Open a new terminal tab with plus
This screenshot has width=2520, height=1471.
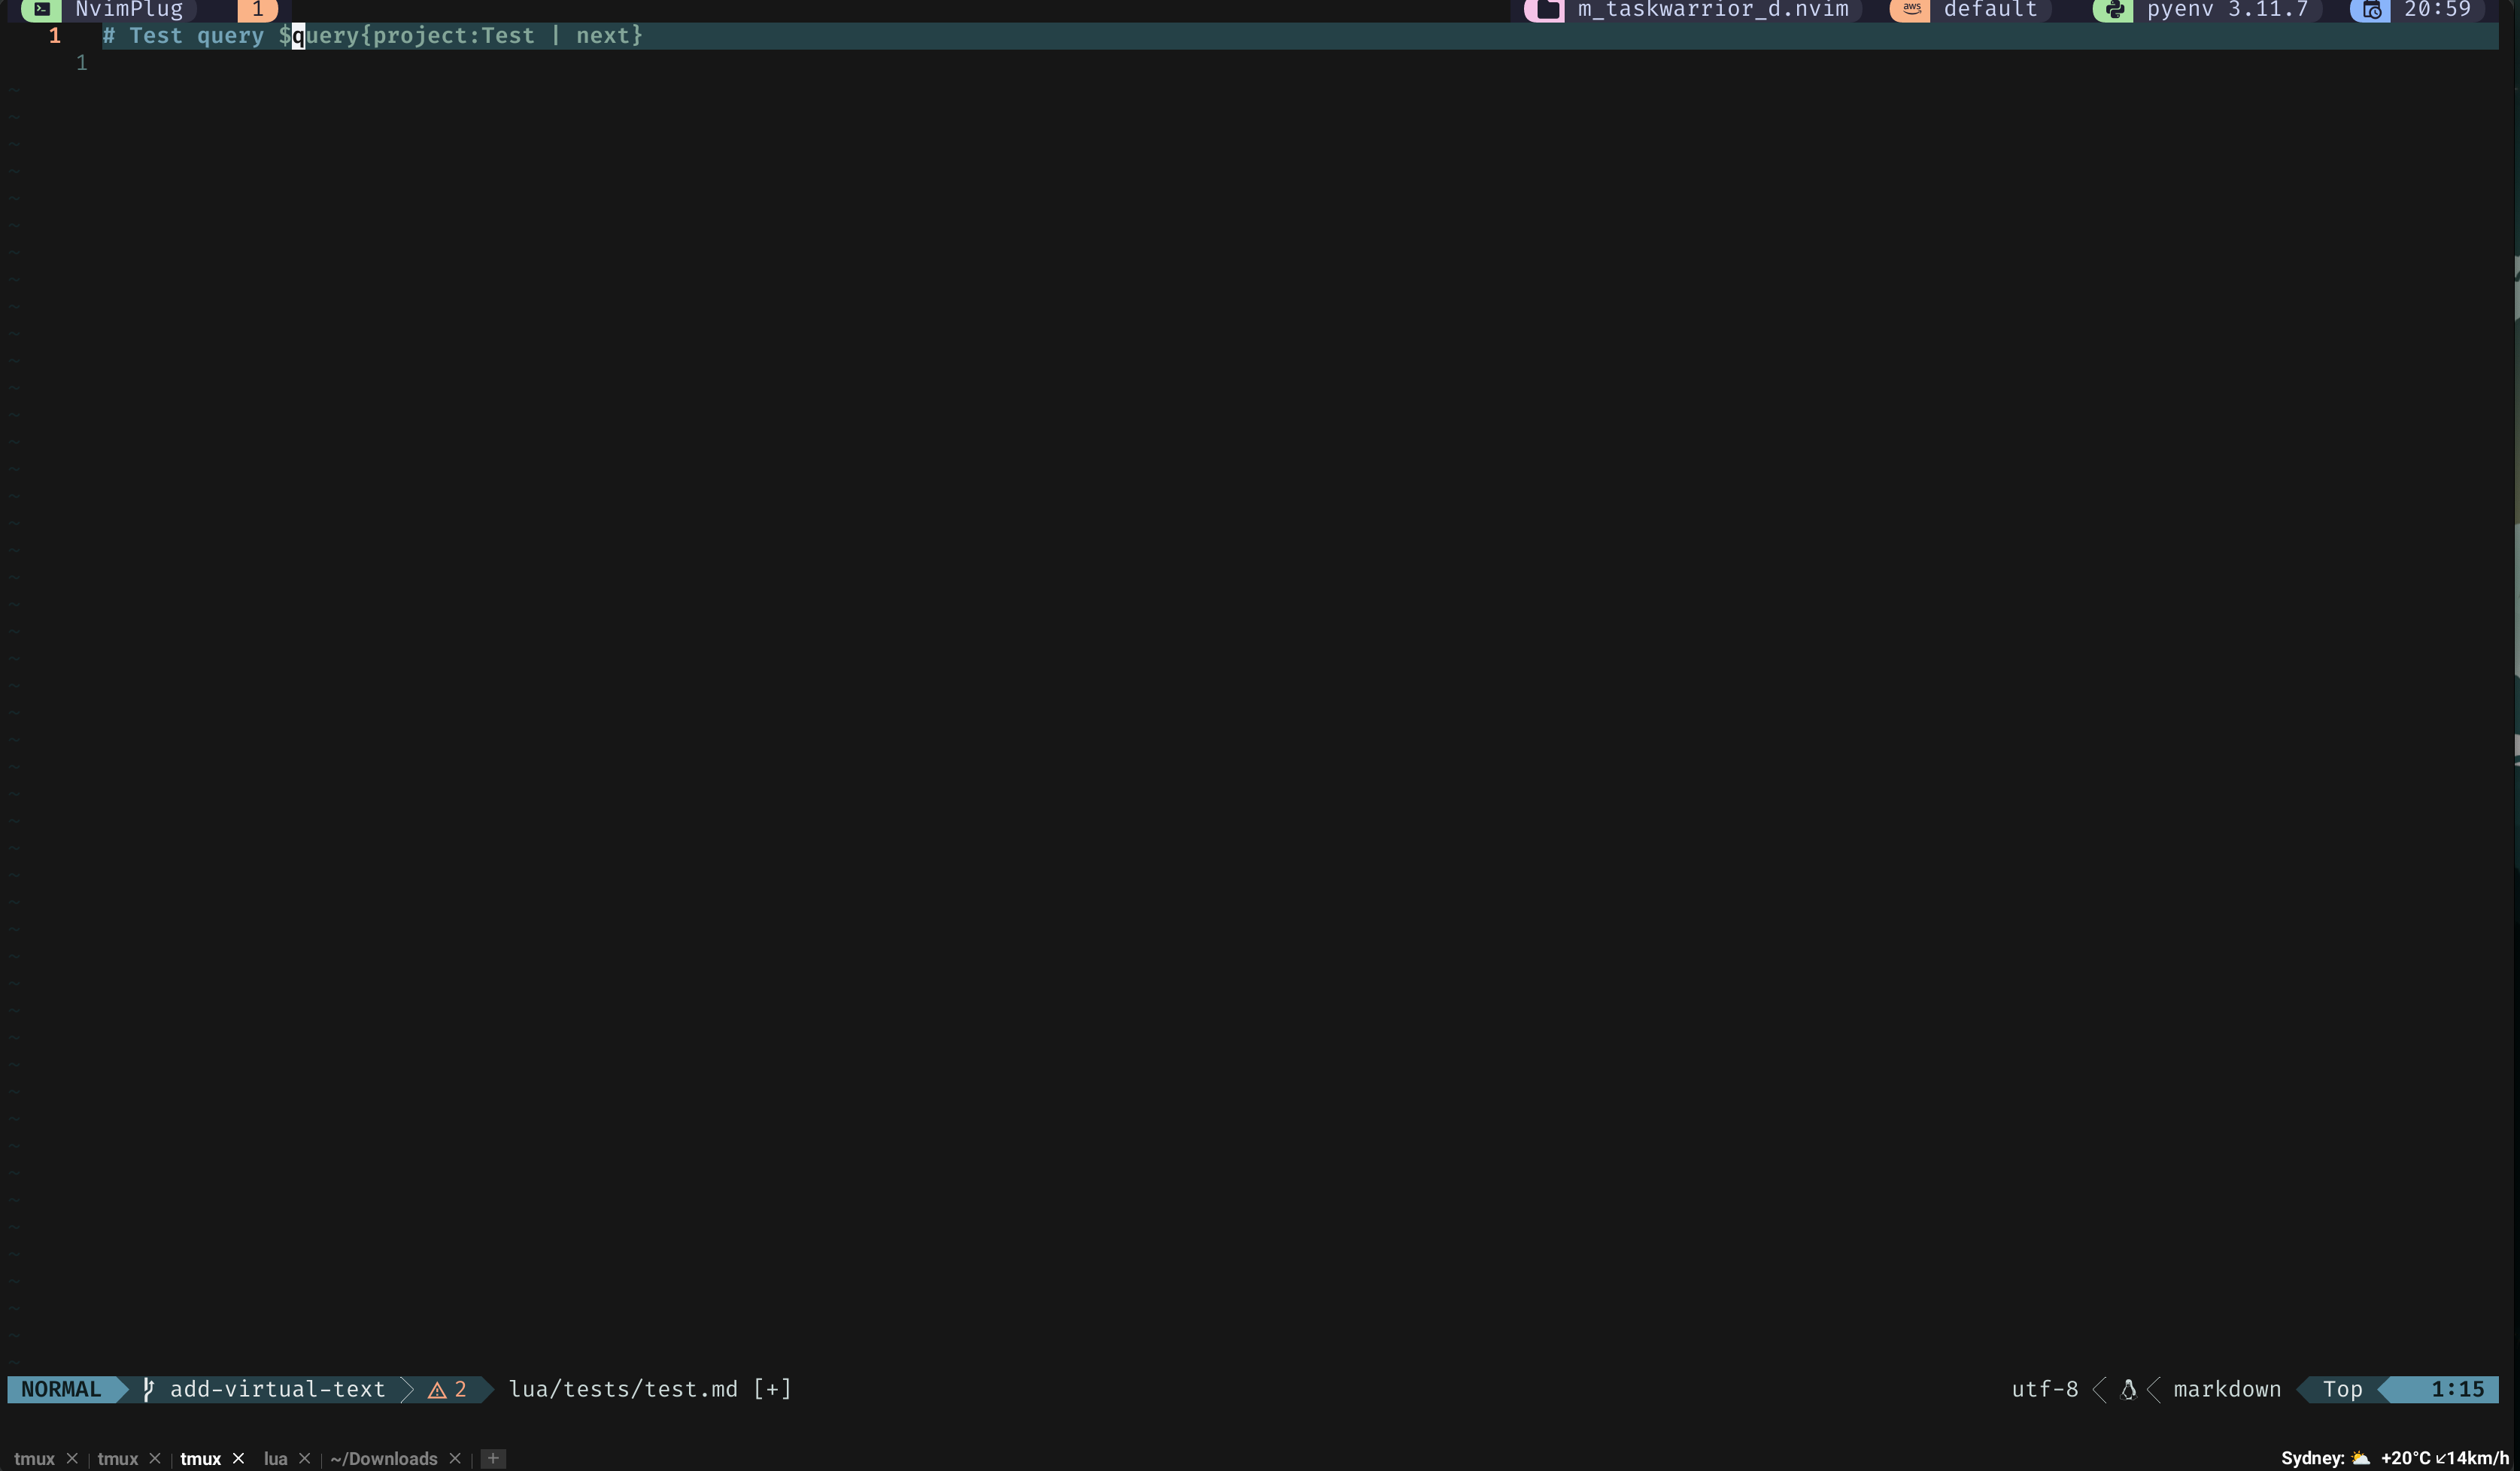[x=493, y=1459]
